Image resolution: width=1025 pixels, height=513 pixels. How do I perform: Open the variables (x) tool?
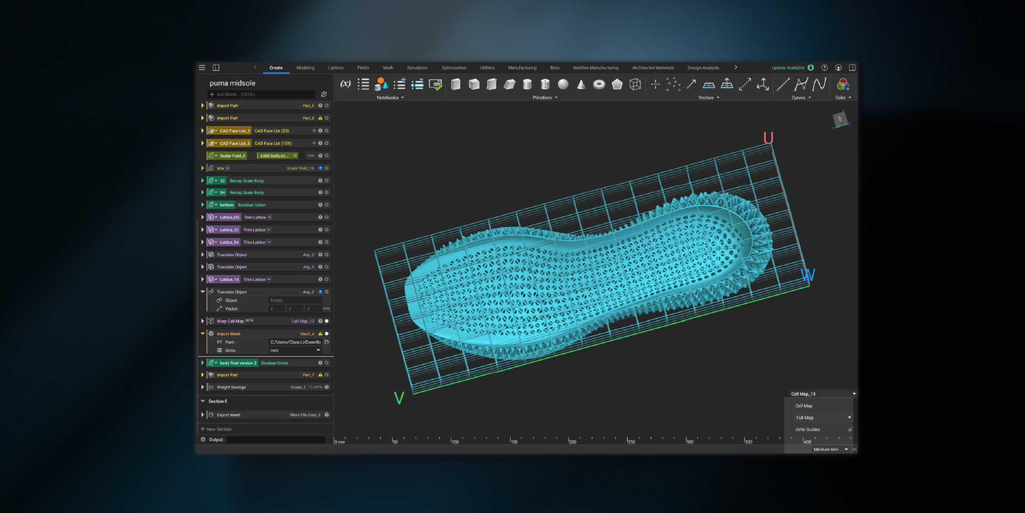[345, 84]
